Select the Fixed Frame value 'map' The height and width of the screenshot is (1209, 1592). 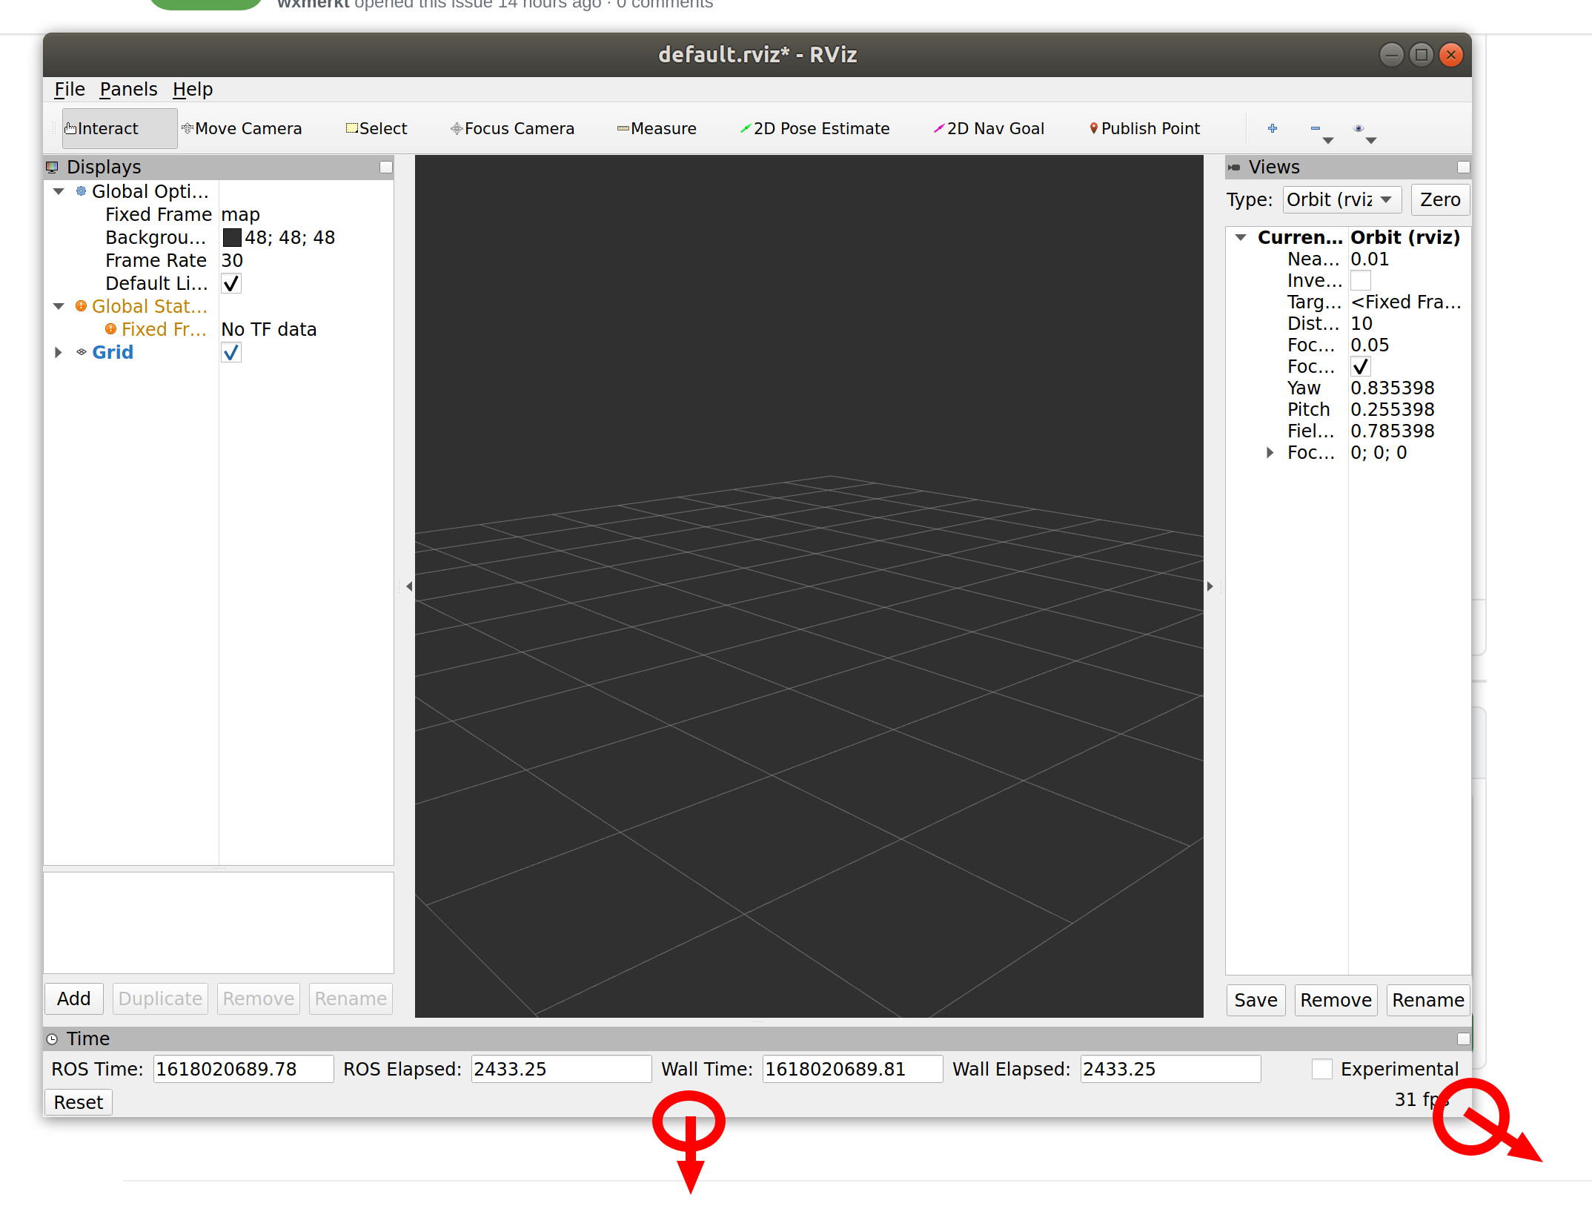tap(240, 214)
